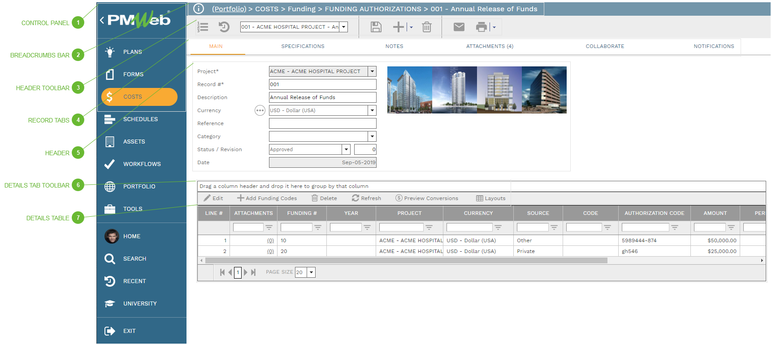Collapse the PMWeb control panel arrow
The width and height of the screenshot is (772, 345).
tap(102, 20)
